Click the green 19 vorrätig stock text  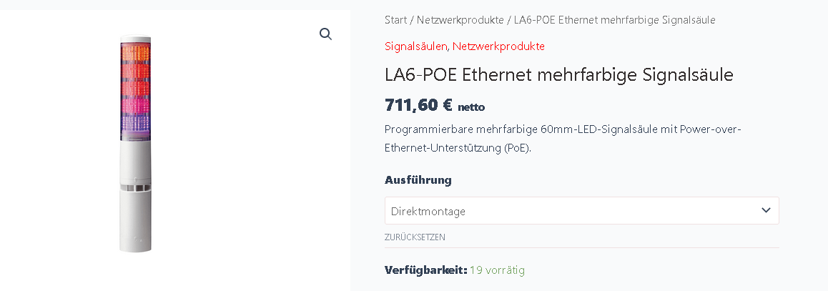click(497, 270)
